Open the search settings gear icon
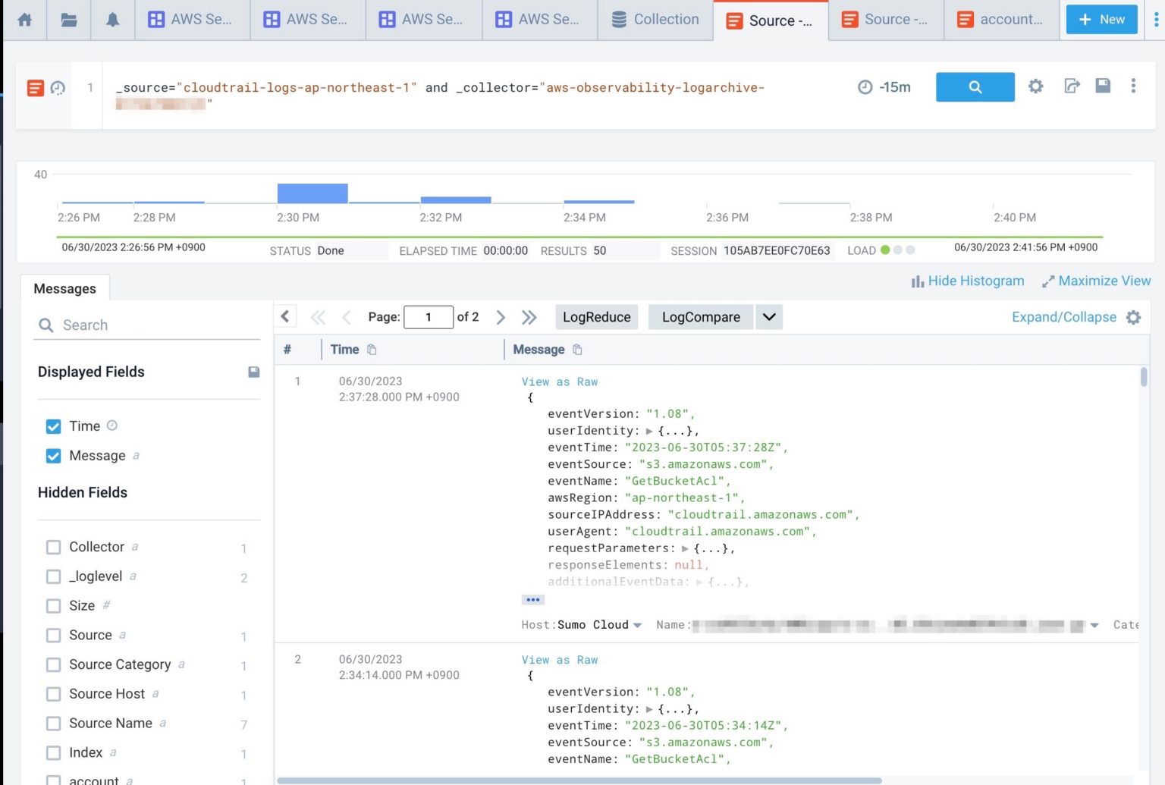 1035,86
